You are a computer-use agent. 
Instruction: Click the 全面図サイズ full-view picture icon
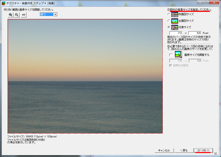tap(174, 21)
